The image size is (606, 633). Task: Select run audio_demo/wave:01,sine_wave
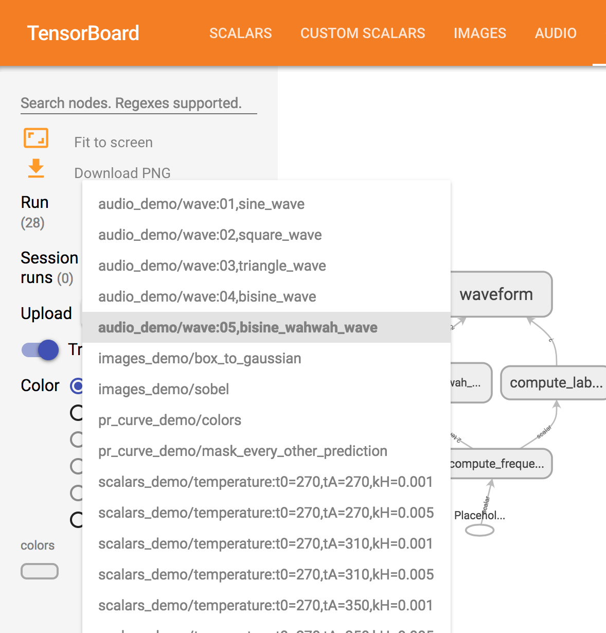pos(266,204)
